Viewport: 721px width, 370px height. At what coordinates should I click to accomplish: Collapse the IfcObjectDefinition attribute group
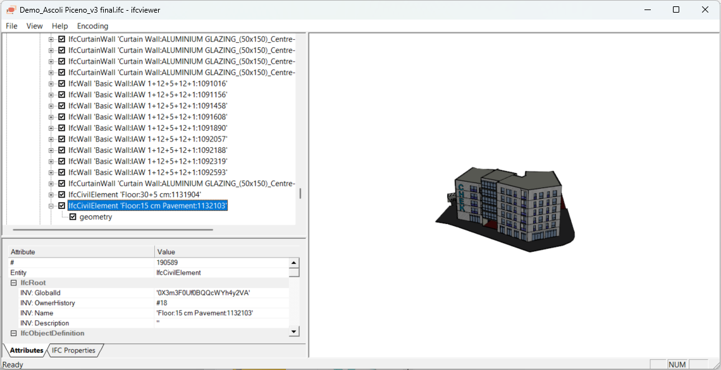(x=14, y=333)
